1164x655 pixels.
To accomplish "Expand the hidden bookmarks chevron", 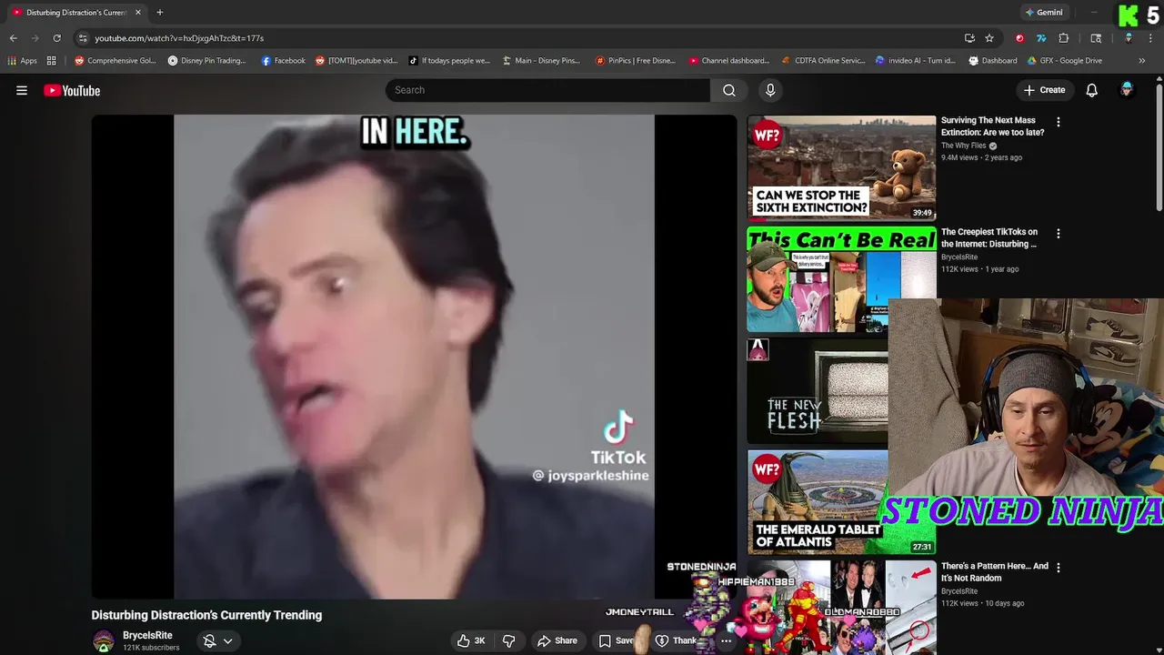I will pyautogui.click(x=1142, y=61).
